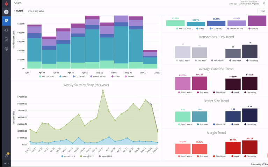This screenshot has width=268, height=167.
Task: Click HELP at the sidebar bottom
Action: pyautogui.click(x=6, y=164)
